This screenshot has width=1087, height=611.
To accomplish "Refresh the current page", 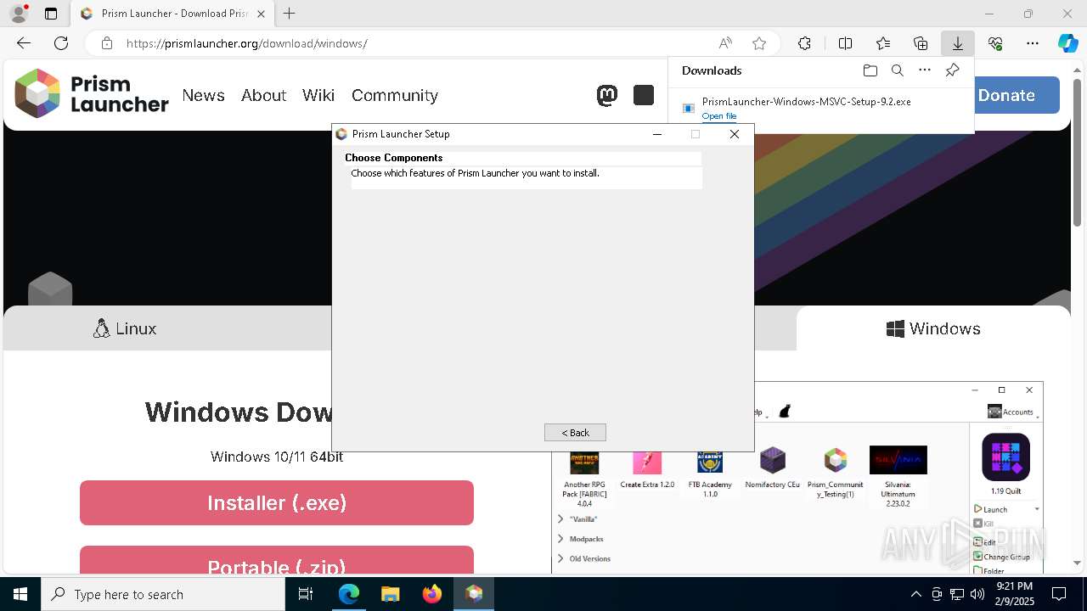I will click(61, 43).
